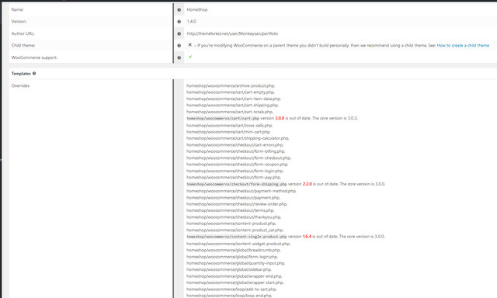
Task: Click the X mark in Child theme row
Action: point(189,45)
